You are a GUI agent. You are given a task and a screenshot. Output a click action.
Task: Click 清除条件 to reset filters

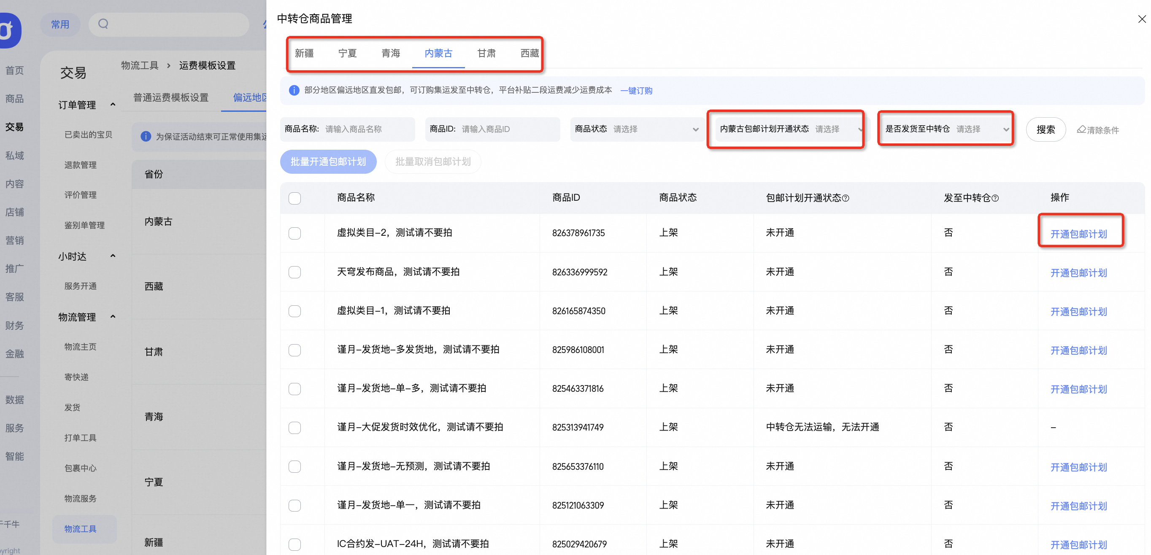(1098, 130)
